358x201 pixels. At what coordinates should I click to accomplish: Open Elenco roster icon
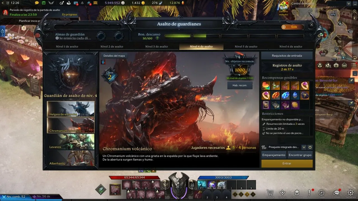coord(283,193)
